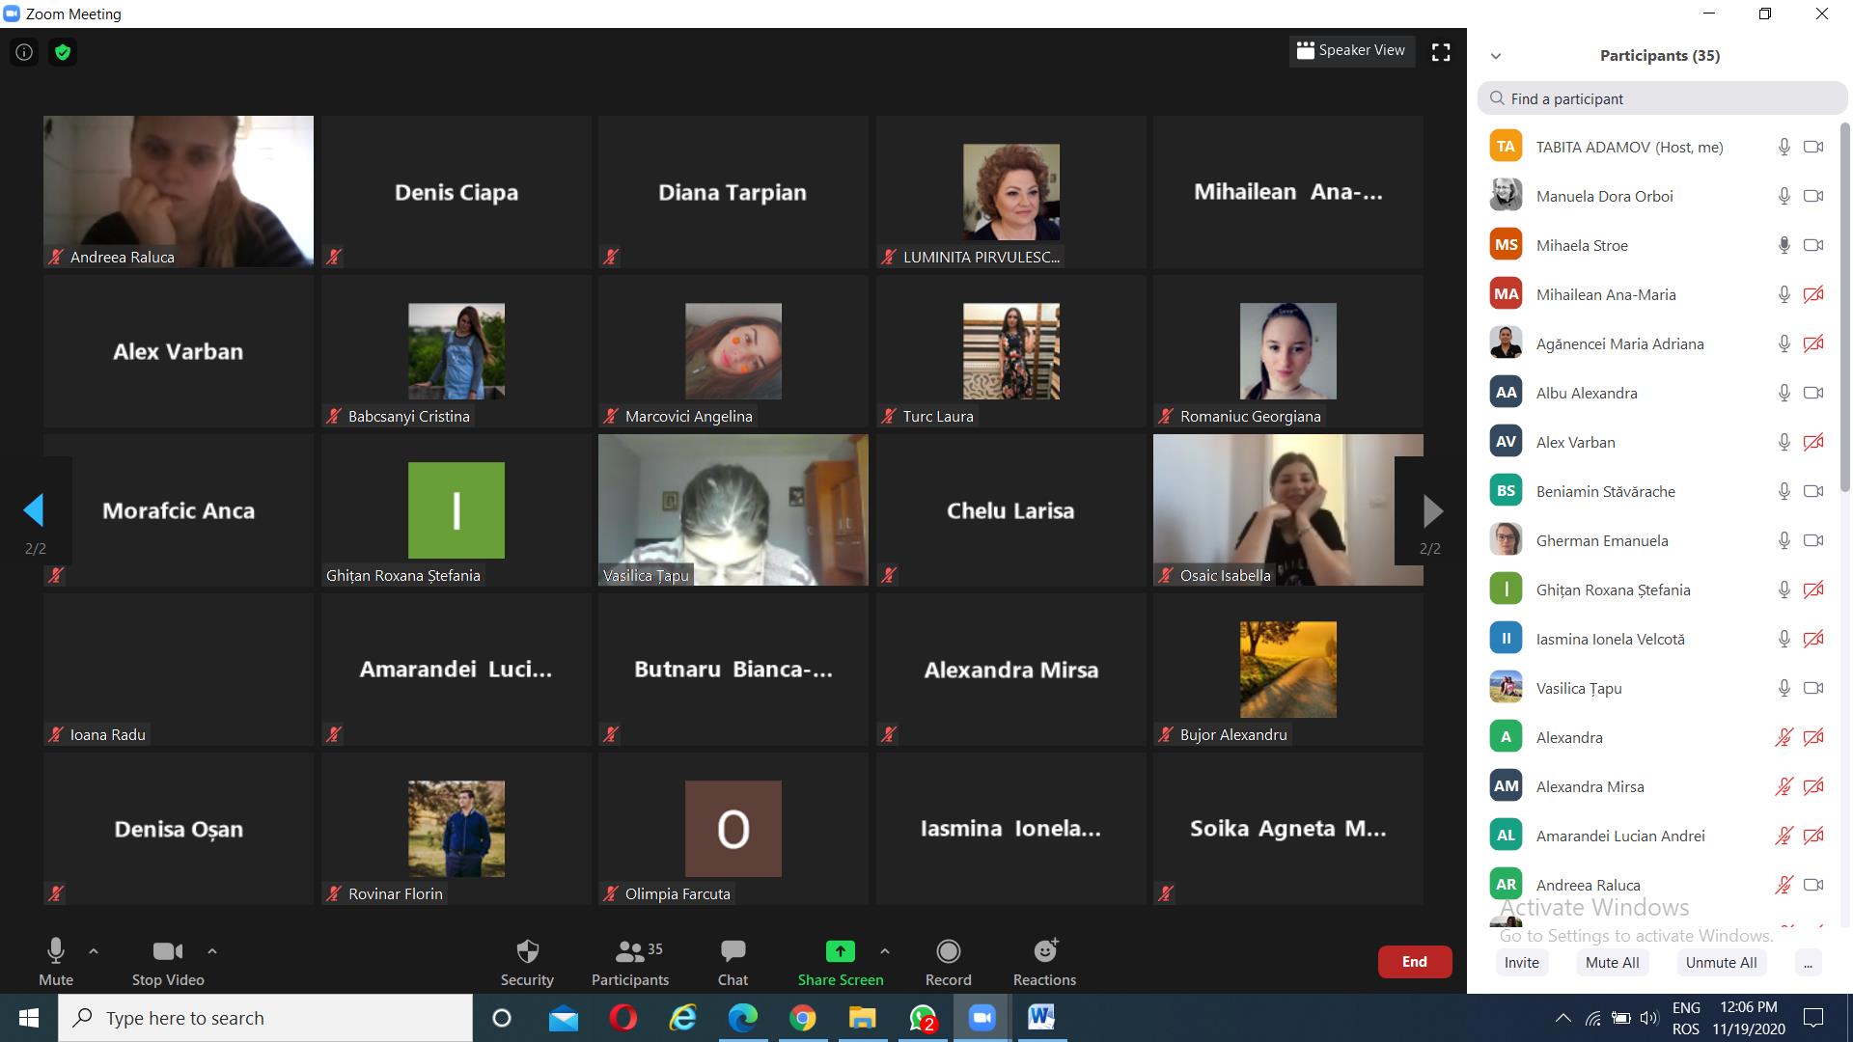Click the Find a participant search field
The image size is (1853, 1042).
(1662, 98)
